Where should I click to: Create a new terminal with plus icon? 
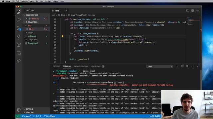pyautogui.click(x=177, y=66)
